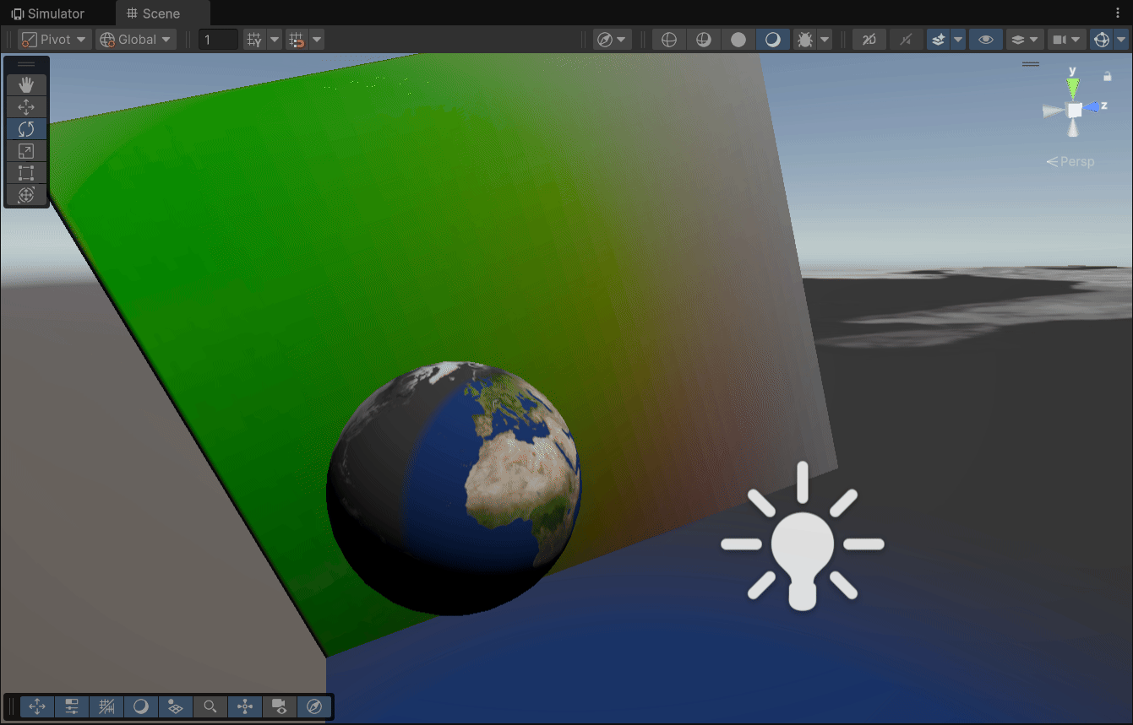The image size is (1133, 725).
Task: Click the green Y axis gizmo cone
Action: 1073,88
